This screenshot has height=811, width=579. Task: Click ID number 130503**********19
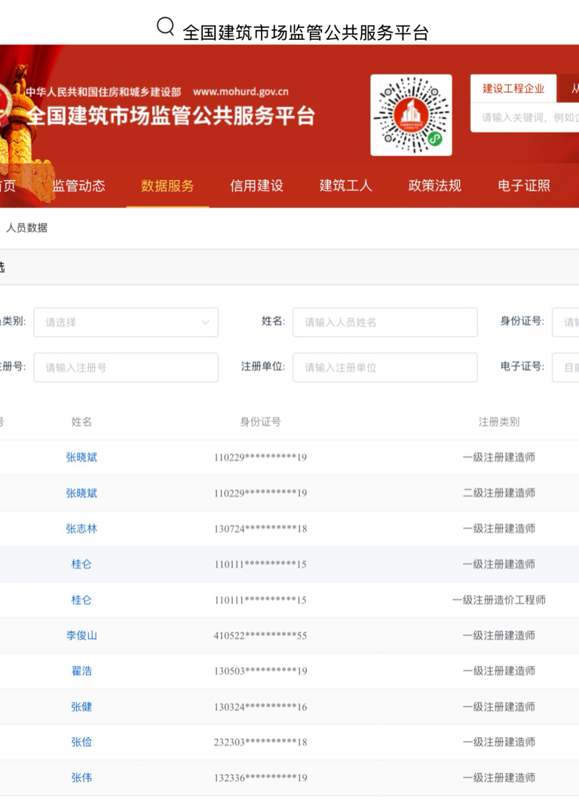click(260, 671)
